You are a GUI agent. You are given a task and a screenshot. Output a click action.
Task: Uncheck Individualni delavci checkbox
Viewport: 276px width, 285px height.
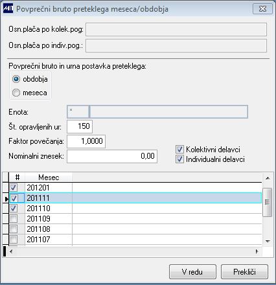(179, 159)
